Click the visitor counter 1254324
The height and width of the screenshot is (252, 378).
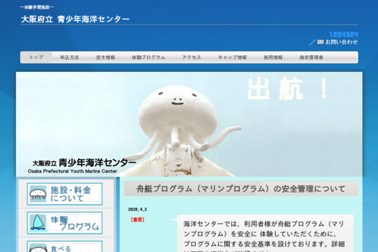(343, 35)
